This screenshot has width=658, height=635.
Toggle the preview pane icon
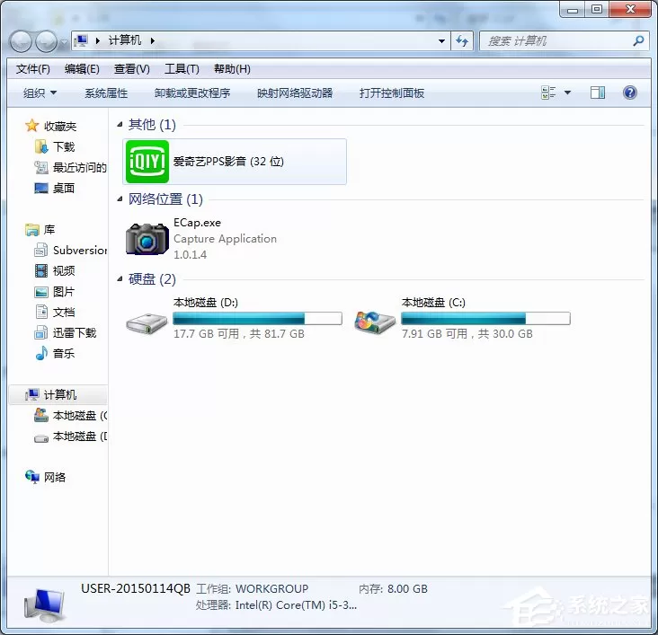click(598, 93)
